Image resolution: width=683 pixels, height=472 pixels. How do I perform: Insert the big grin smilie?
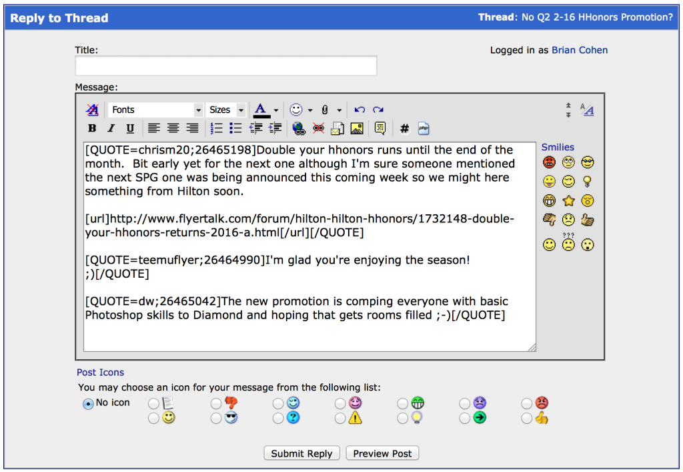coord(549,200)
